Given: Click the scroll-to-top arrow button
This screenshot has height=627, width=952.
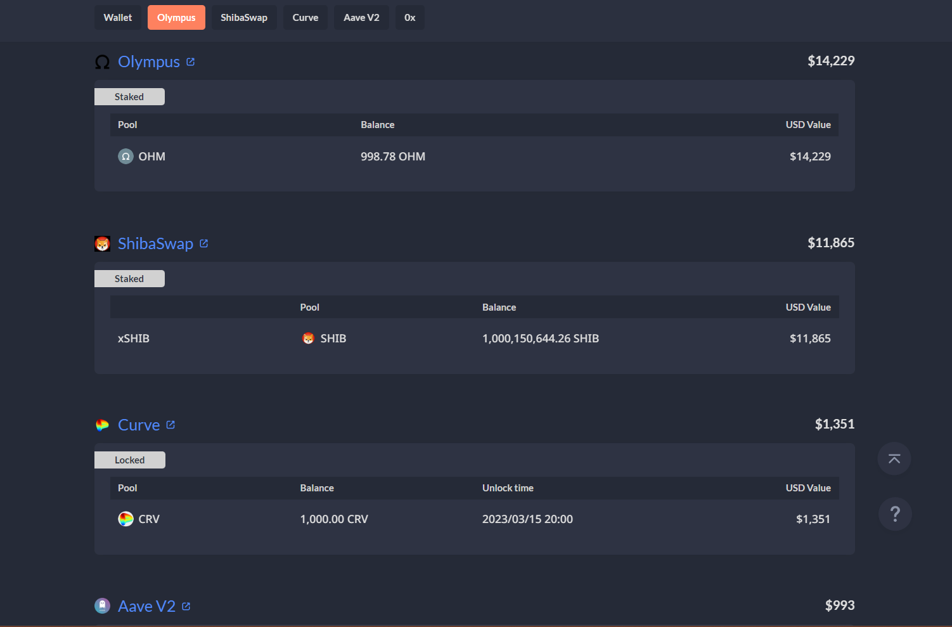Looking at the screenshot, I should [894, 459].
